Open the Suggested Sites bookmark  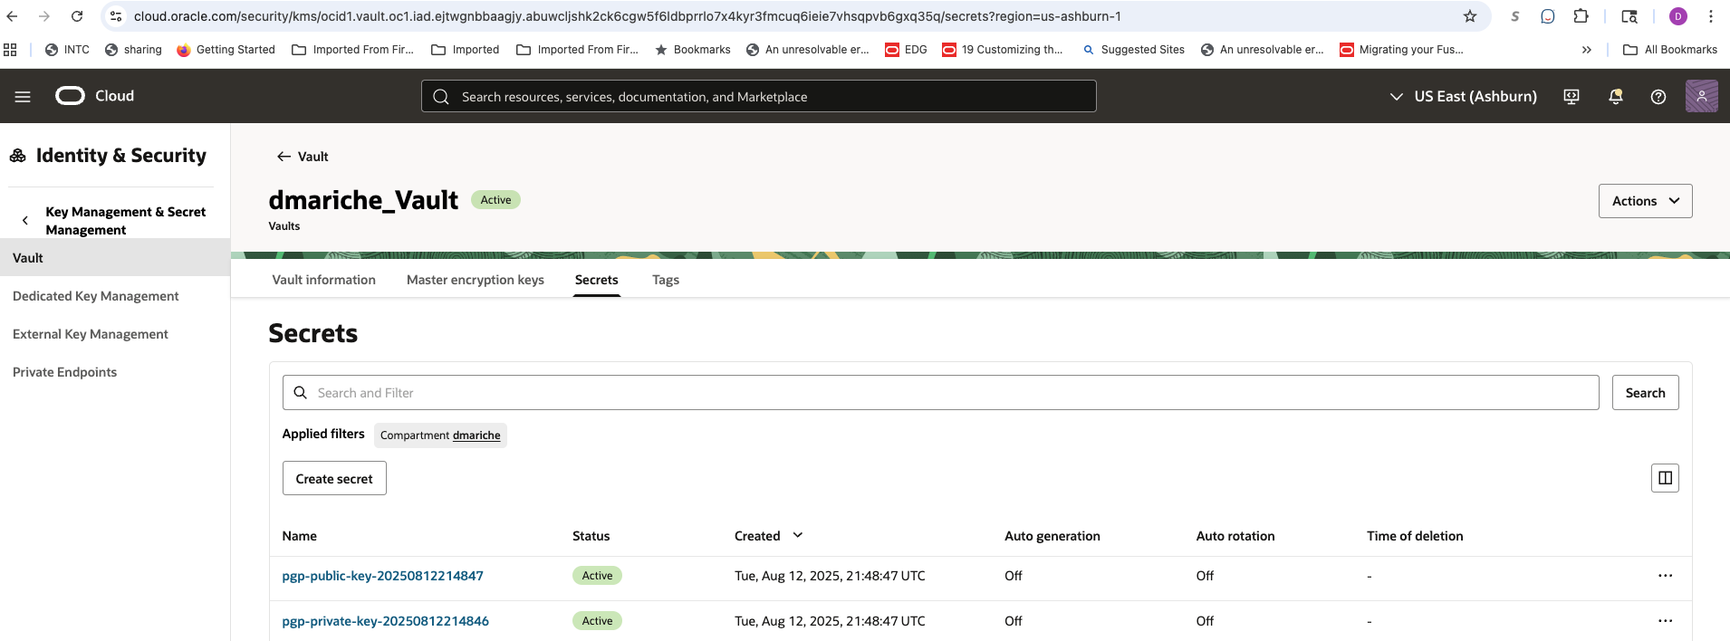click(1134, 50)
